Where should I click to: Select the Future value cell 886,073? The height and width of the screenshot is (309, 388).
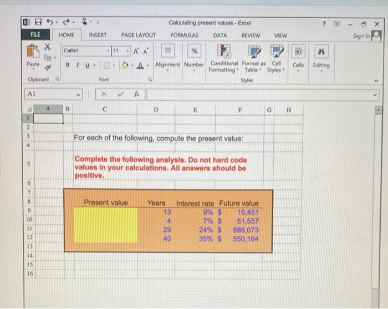(239, 230)
